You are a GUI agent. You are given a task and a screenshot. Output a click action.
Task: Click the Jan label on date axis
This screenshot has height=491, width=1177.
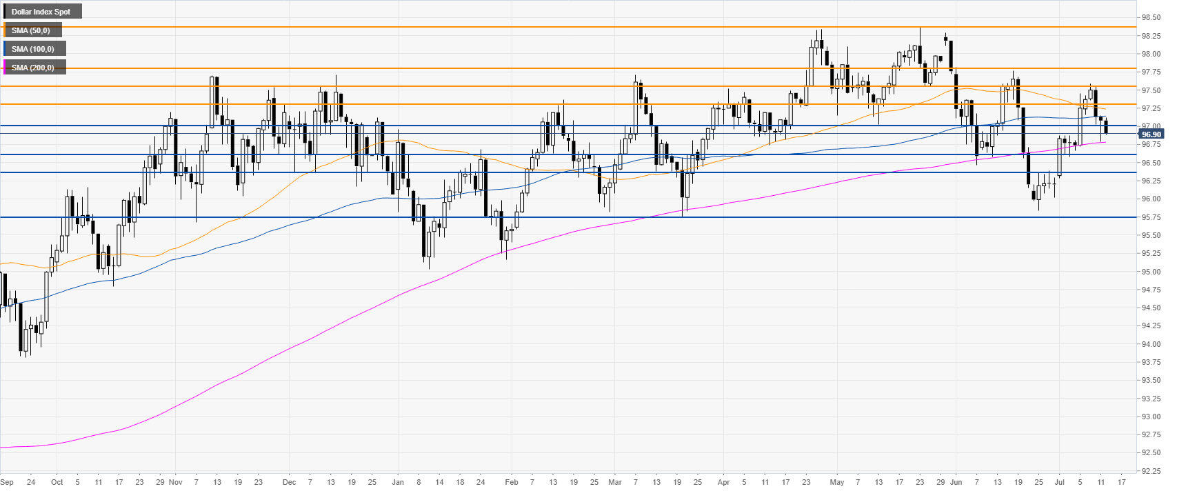(x=397, y=482)
